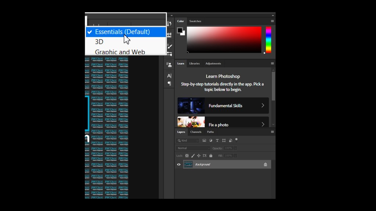Click the rainbow hue slider strip
Image resolution: width=376 pixels, height=211 pixels.
click(268, 39)
